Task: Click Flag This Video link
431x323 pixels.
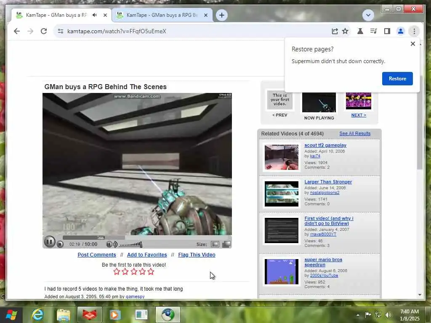Action: 197,254
